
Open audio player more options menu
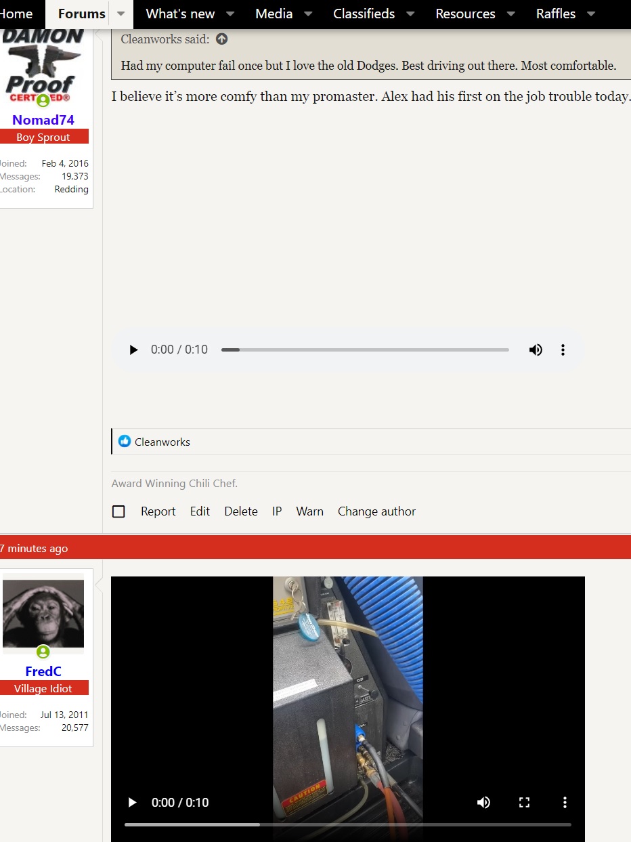[x=563, y=350]
